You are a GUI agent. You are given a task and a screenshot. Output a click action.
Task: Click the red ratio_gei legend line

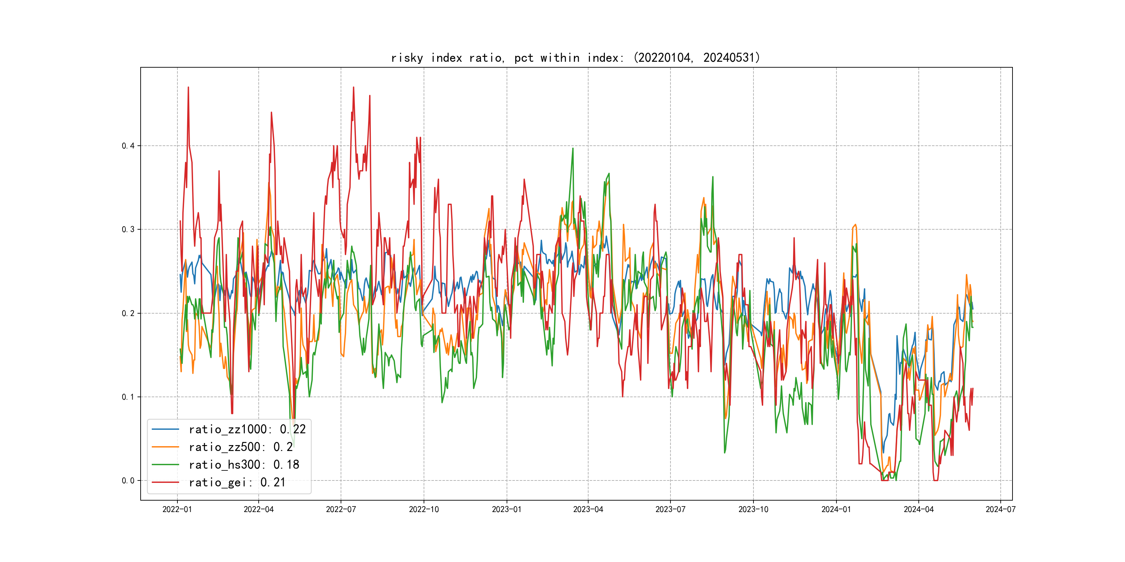[165, 482]
